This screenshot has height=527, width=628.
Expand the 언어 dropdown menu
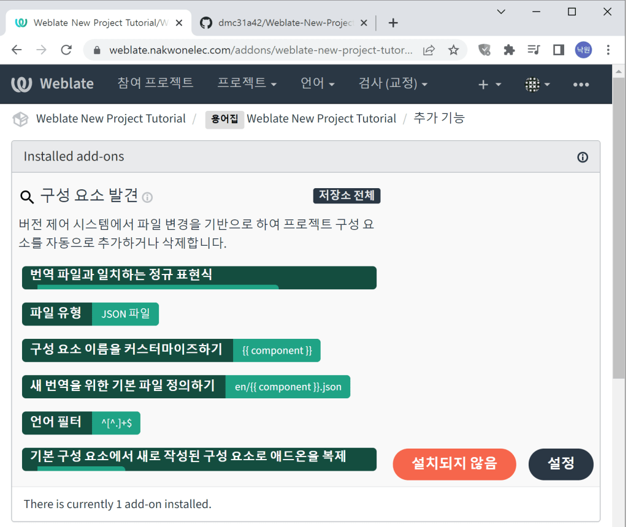317,83
